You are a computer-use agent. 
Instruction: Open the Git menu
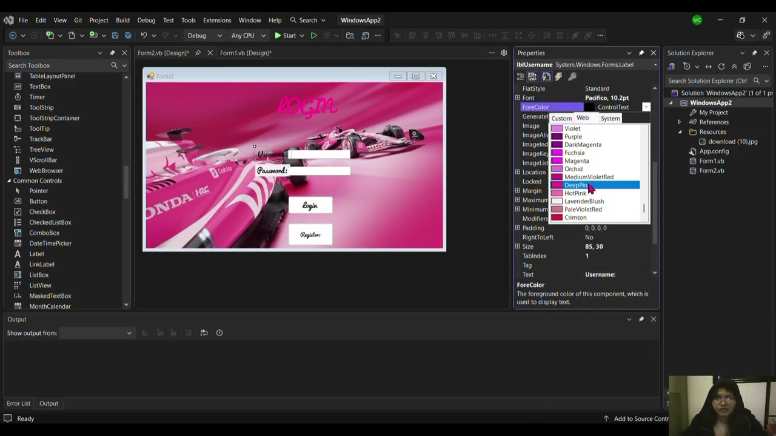(x=78, y=20)
